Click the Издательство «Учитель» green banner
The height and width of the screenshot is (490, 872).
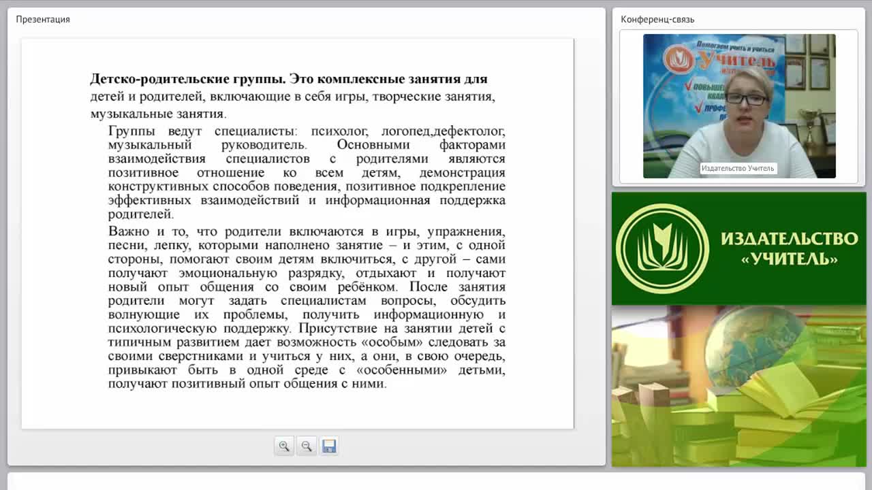click(738, 248)
